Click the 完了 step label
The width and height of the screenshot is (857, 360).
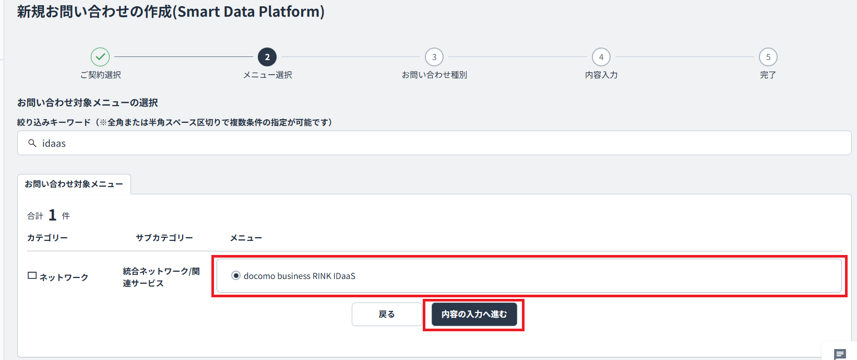click(x=768, y=75)
